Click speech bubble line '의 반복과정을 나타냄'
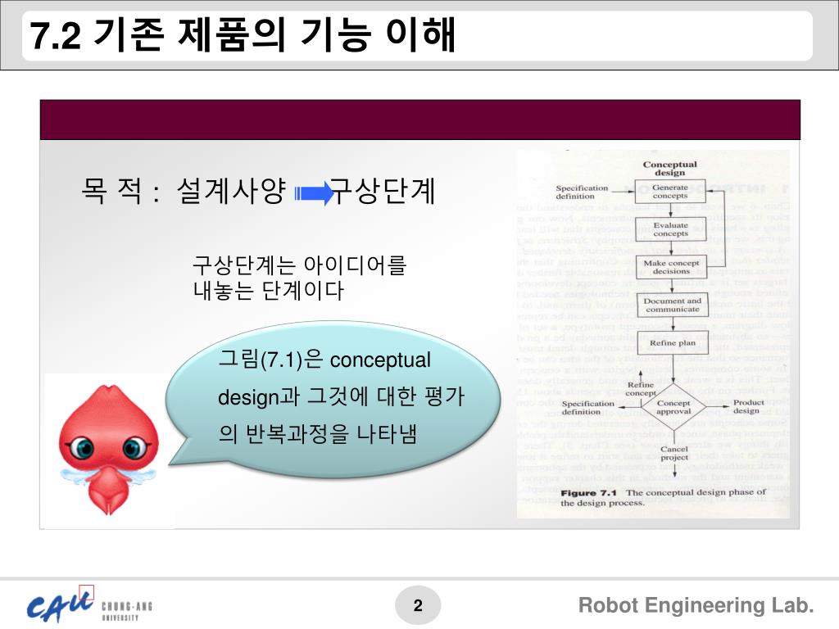839x629 pixels. (317, 433)
